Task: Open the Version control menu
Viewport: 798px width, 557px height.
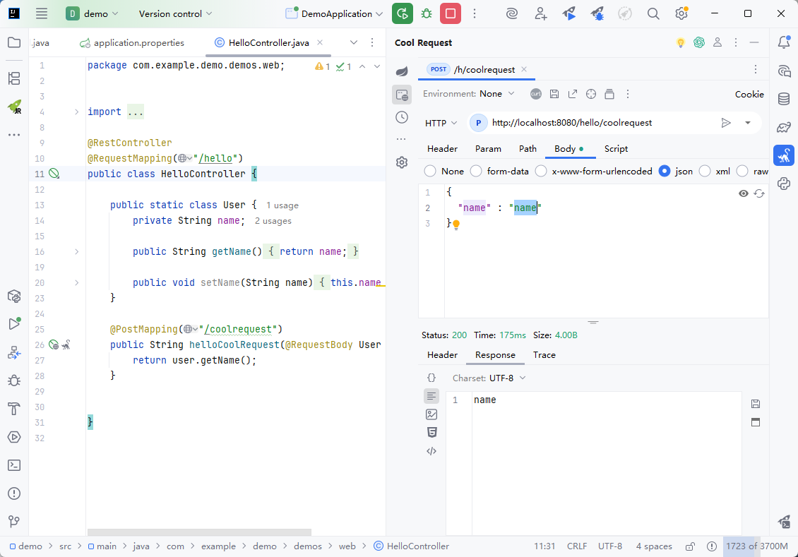Action: pyautogui.click(x=176, y=13)
